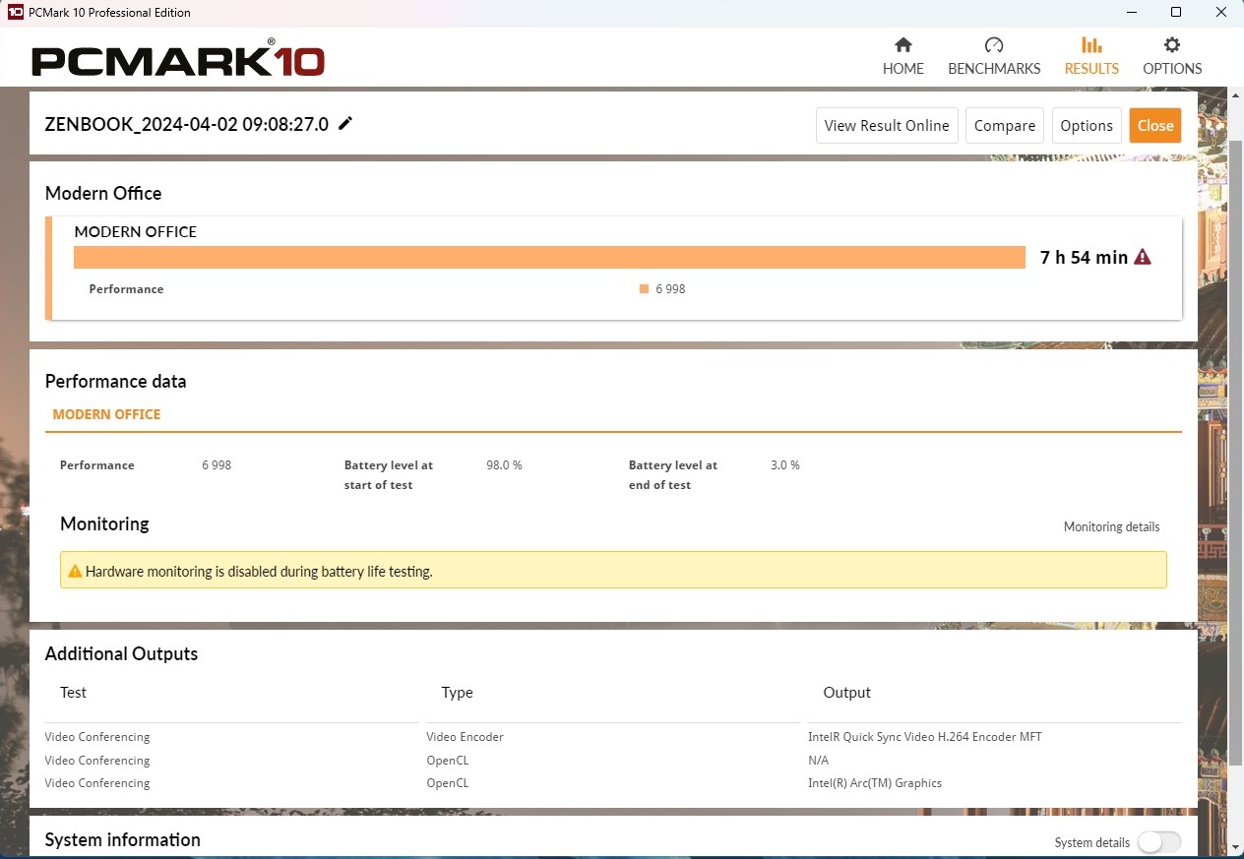This screenshot has width=1244, height=859.
Task: Click the Test column header
Action: (x=73, y=693)
